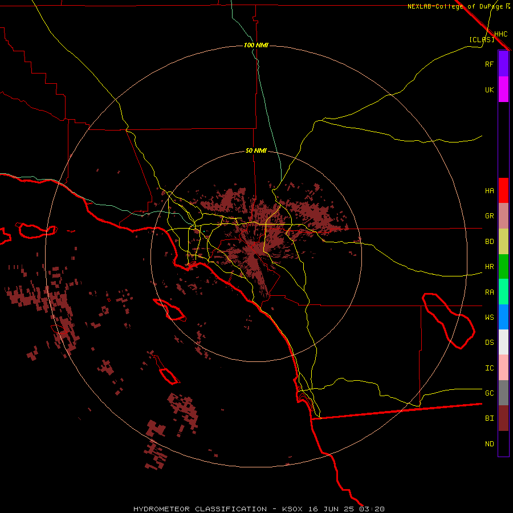
Task: Click the HR legend label
Action: pyautogui.click(x=490, y=267)
